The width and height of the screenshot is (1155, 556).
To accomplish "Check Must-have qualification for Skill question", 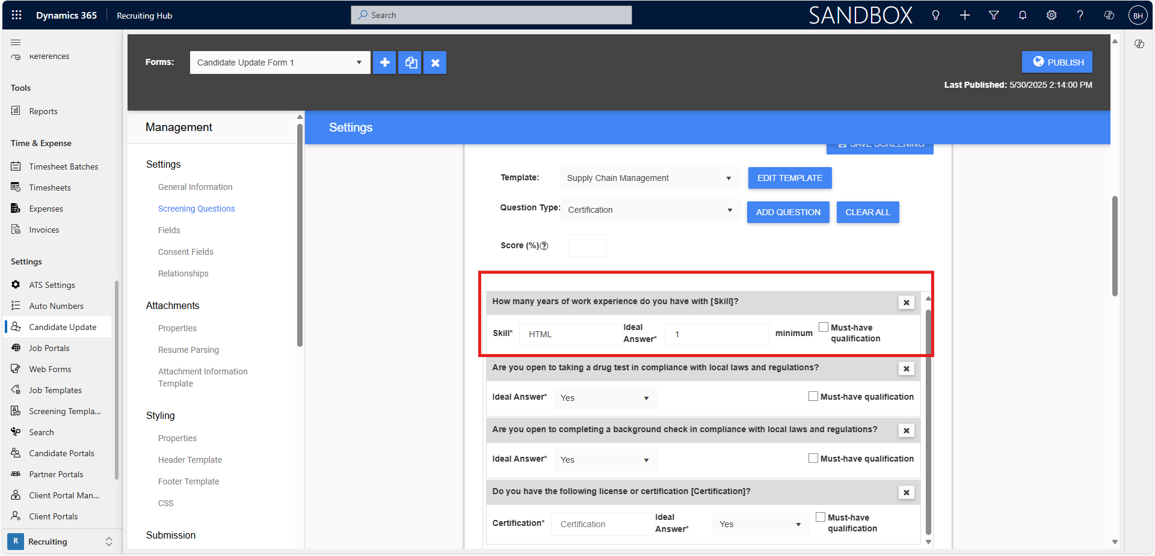I will click(x=824, y=327).
